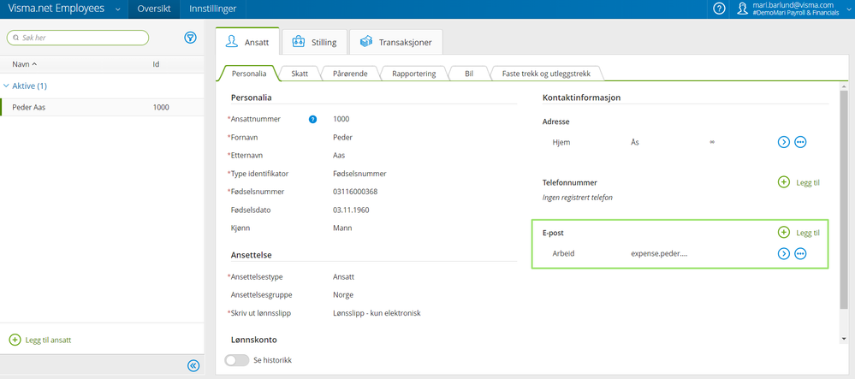Collapse the employee list sidebar

coord(193,366)
